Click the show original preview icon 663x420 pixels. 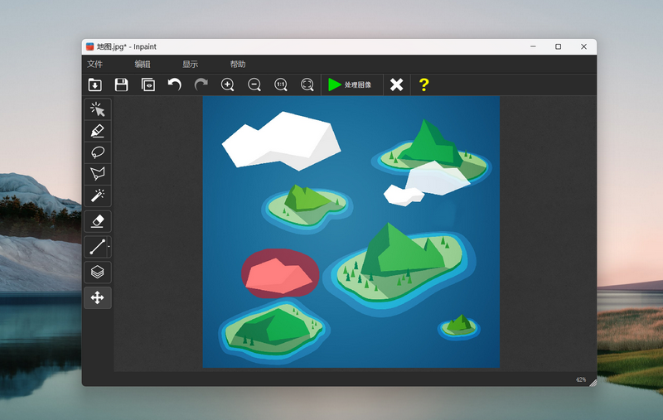pos(148,85)
